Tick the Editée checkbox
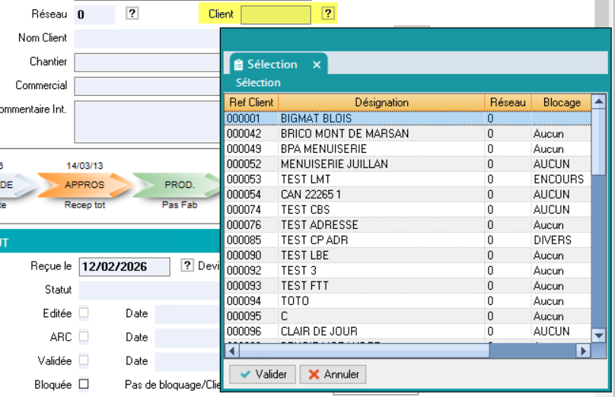This screenshot has height=397, width=615. click(x=84, y=313)
